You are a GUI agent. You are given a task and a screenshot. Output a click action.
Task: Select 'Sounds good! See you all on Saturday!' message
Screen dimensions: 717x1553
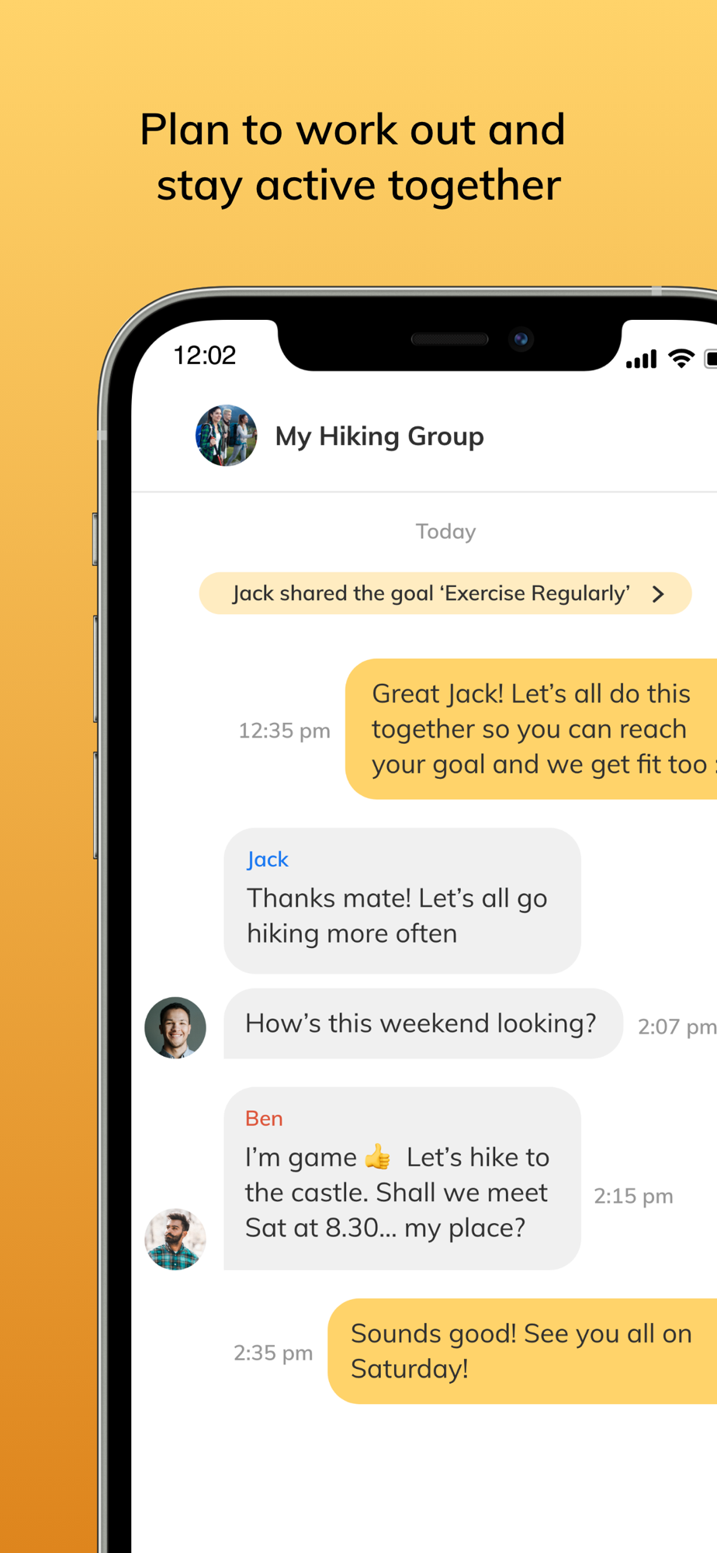(522, 1351)
